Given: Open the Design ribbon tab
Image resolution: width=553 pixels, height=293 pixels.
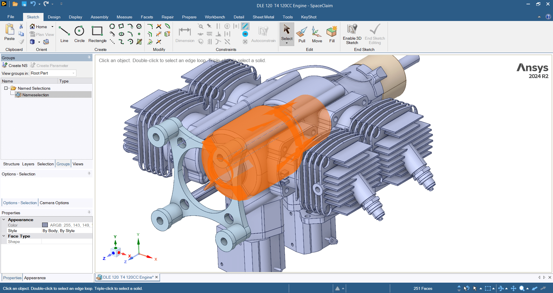Looking at the screenshot, I should pos(54,17).
